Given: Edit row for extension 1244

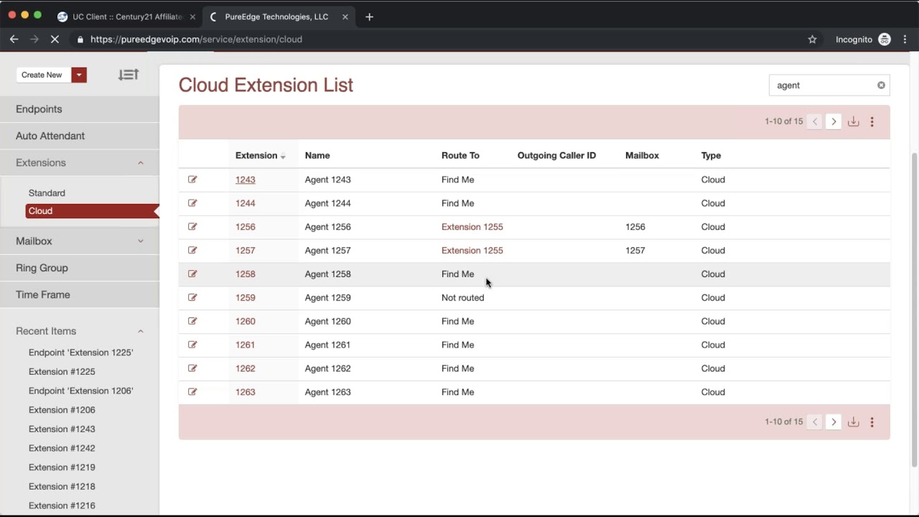Looking at the screenshot, I should click(x=192, y=203).
